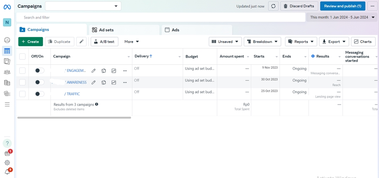Click the refresh data icon button
The height and width of the screenshot is (178, 379).
[273, 6]
